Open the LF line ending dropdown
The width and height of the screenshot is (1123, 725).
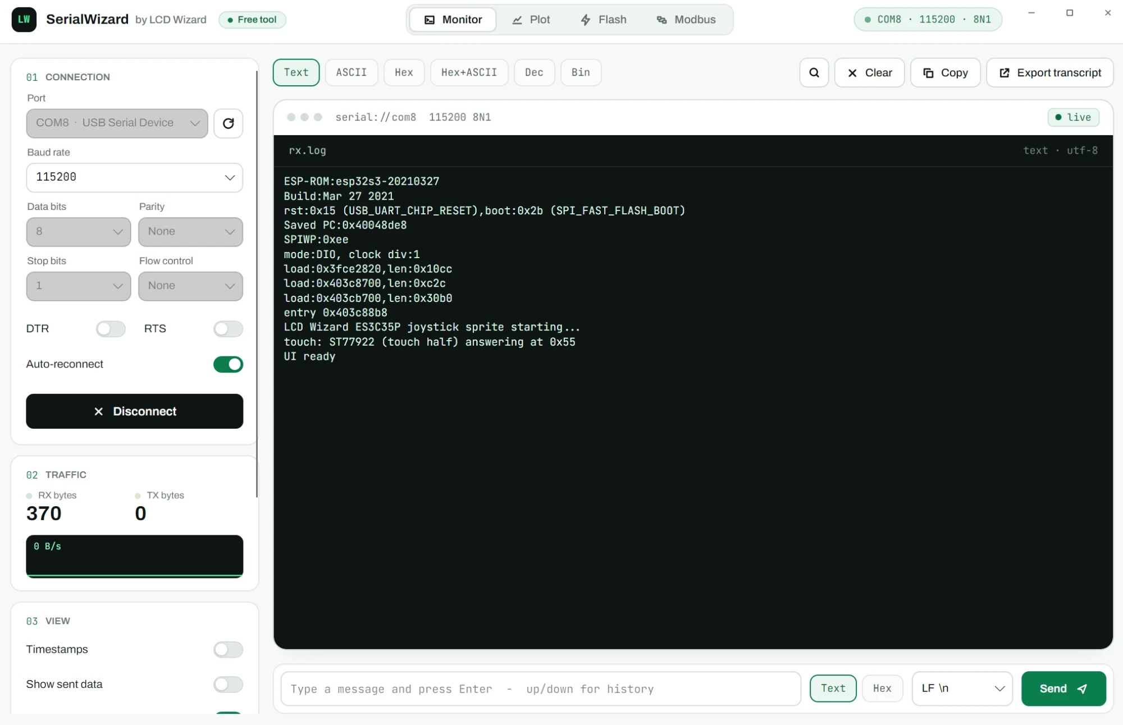pyautogui.click(x=962, y=689)
